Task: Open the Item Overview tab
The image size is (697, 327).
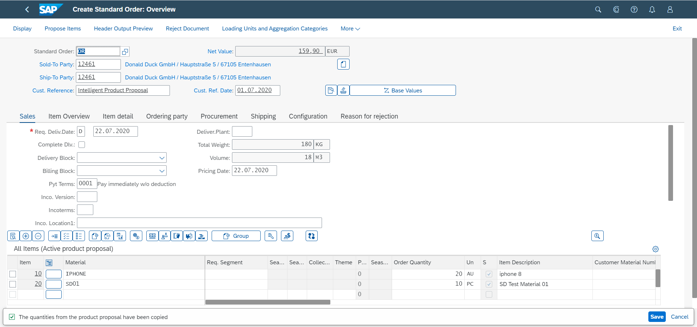Action: (x=69, y=116)
